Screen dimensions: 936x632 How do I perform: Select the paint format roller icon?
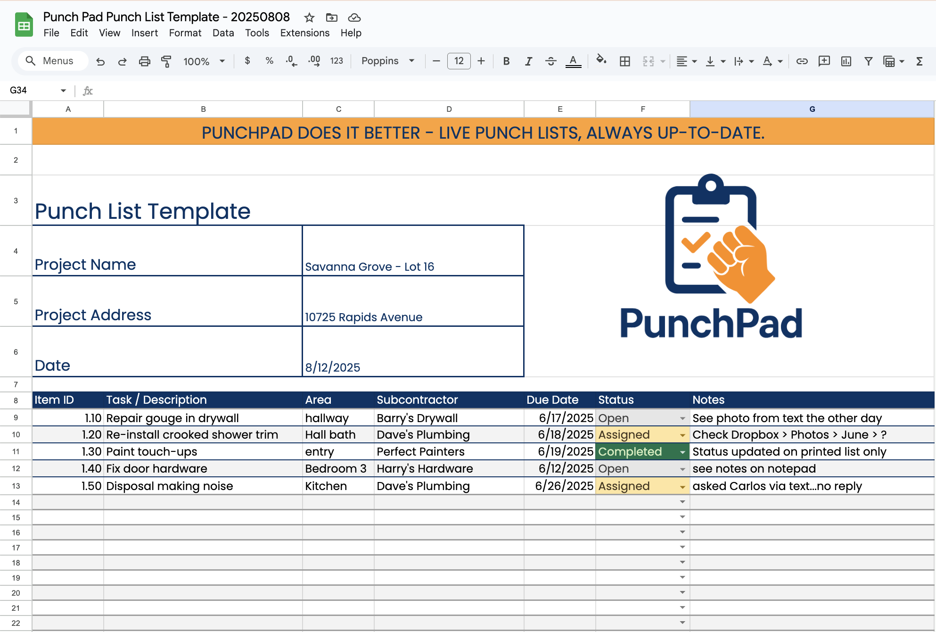[166, 61]
